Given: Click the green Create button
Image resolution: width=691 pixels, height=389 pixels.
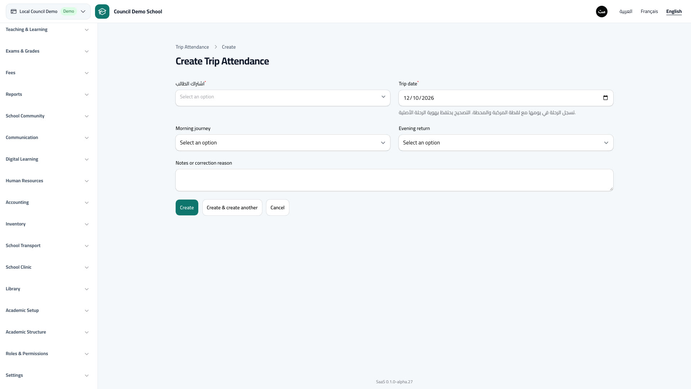Looking at the screenshot, I should coord(187,207).
